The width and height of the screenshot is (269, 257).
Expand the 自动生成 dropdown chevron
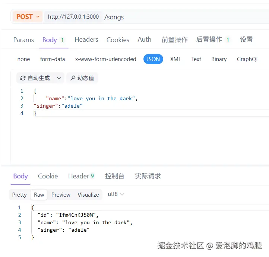[x=58, y=78]
